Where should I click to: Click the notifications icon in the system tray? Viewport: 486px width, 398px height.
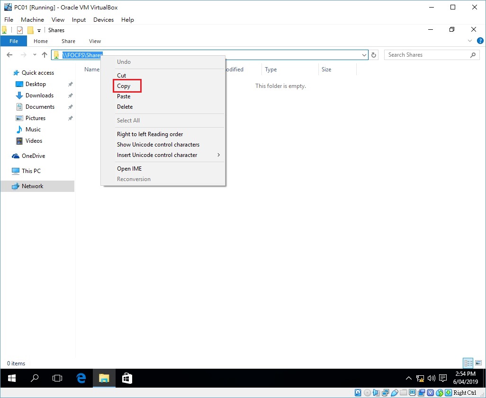coord(442,378)
